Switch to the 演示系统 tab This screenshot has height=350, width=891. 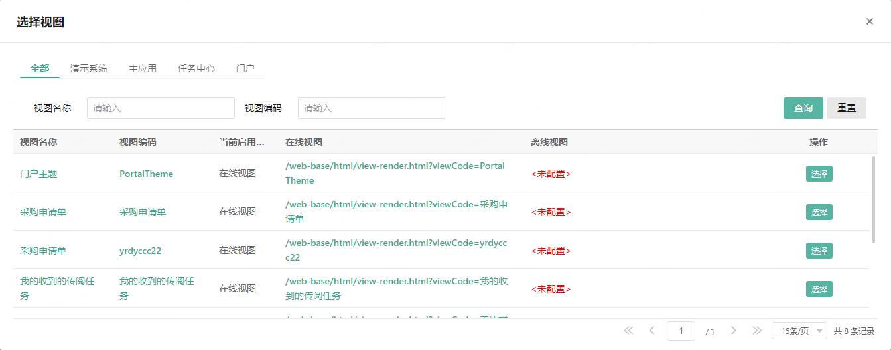click(x=89, y=68)
